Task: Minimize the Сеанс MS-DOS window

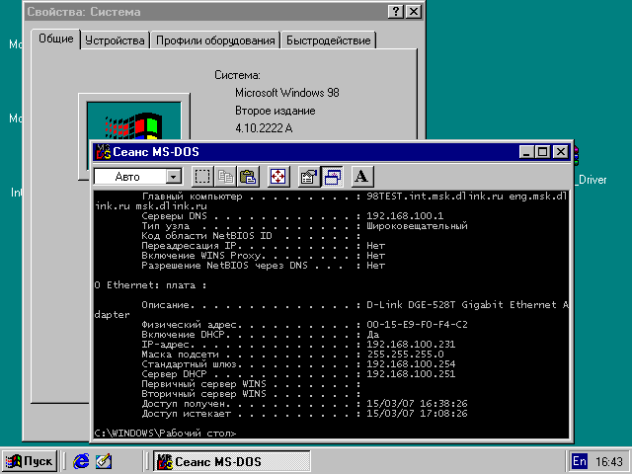Action: coord(526,152)
